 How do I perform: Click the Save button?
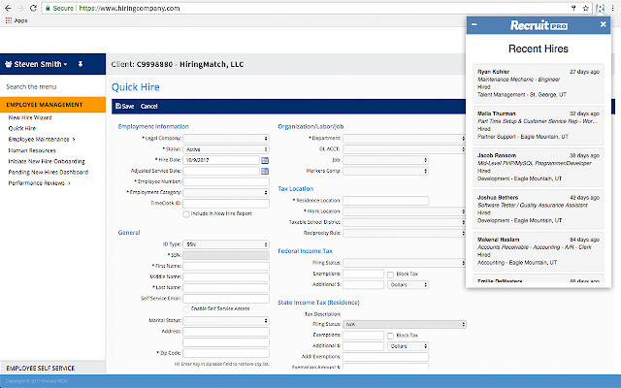coord(124,105)
